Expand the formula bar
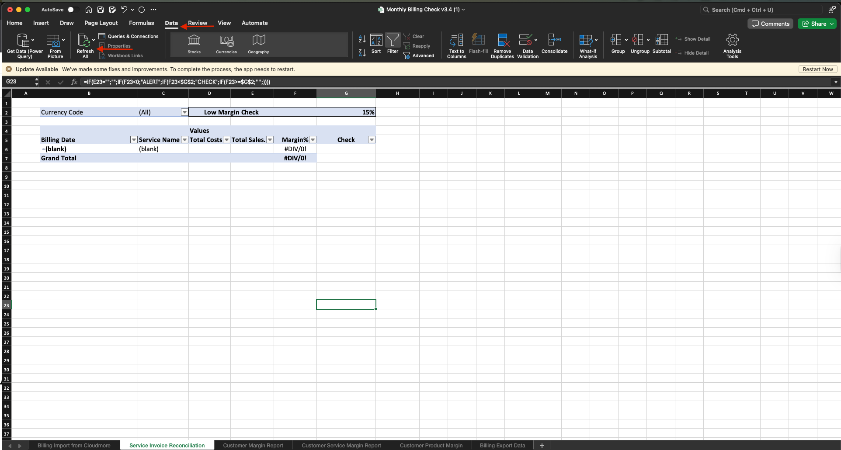 (x=835, y=82)
